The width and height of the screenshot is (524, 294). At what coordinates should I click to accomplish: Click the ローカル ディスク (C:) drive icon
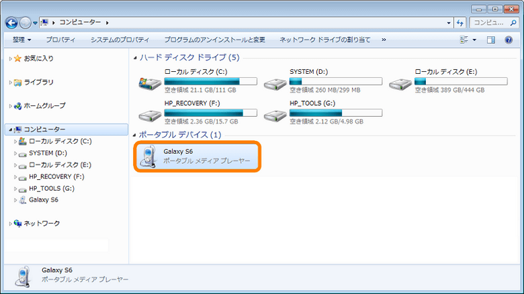point(150,83)
